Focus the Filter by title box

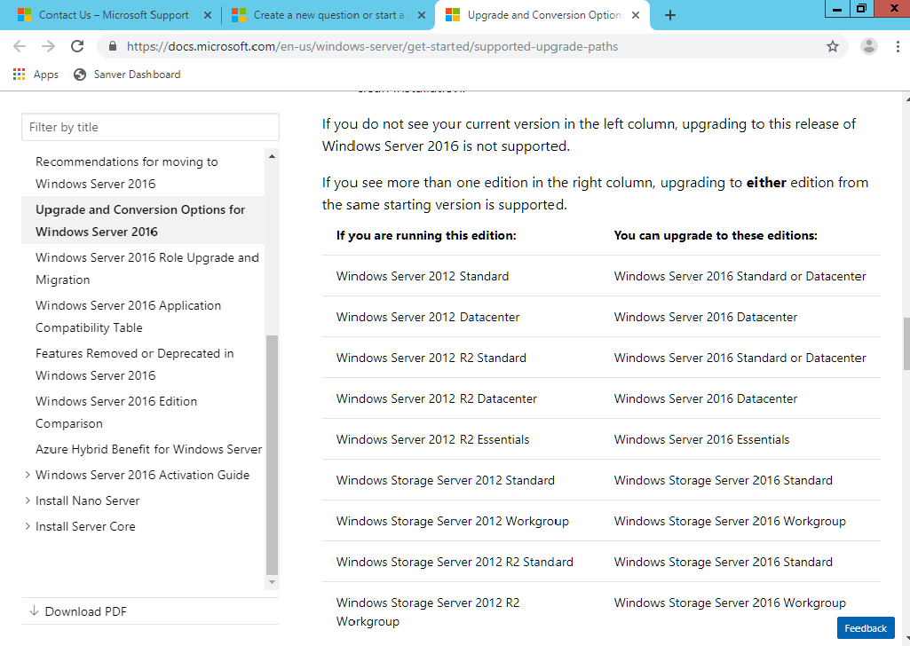150,127
